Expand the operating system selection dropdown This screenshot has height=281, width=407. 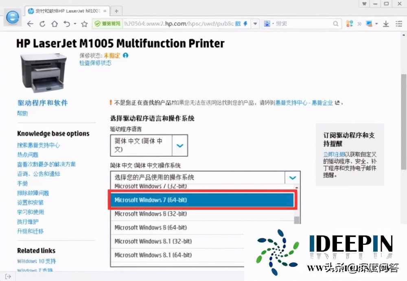tap(292, 178)
